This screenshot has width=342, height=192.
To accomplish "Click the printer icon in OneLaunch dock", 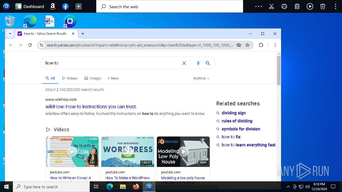I will (x=284, y=6).
